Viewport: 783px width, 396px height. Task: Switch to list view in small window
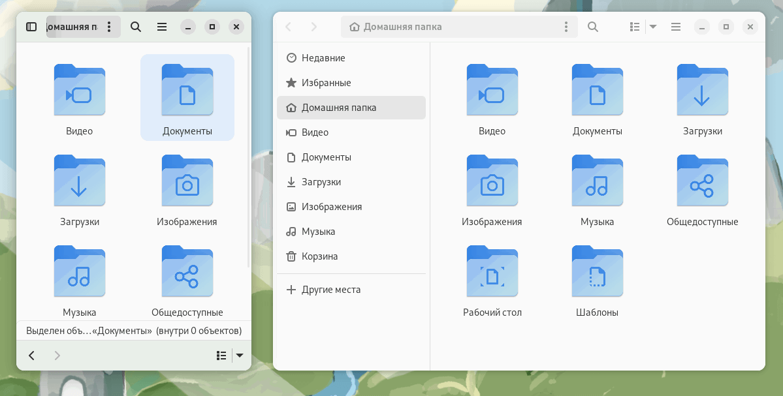tap(221, 355)
